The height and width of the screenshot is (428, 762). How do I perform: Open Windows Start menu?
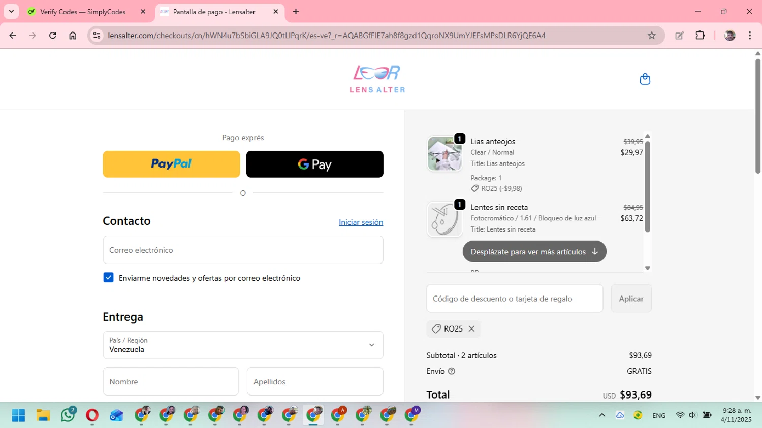coord(18,415)
